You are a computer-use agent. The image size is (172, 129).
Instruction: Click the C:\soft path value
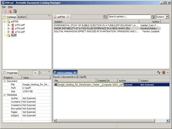pos(27,88)
